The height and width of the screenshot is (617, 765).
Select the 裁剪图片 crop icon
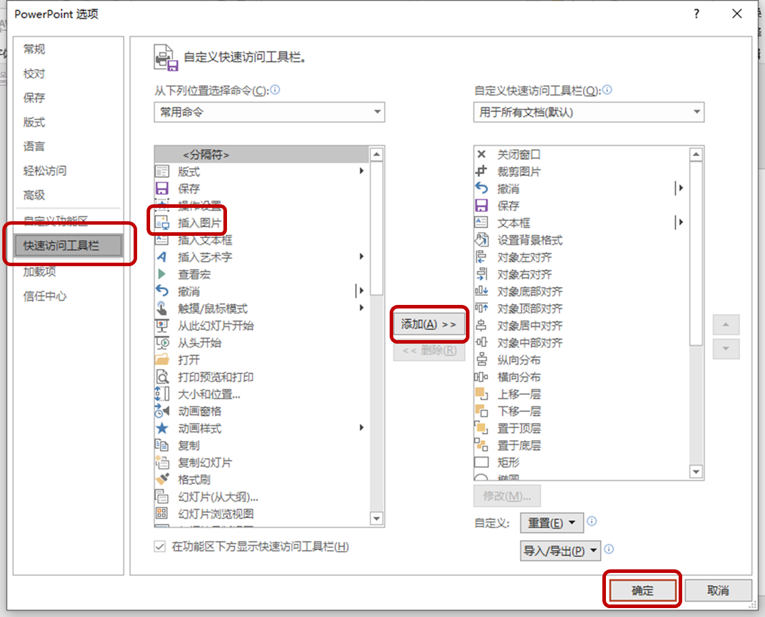(x=481, y=172)
